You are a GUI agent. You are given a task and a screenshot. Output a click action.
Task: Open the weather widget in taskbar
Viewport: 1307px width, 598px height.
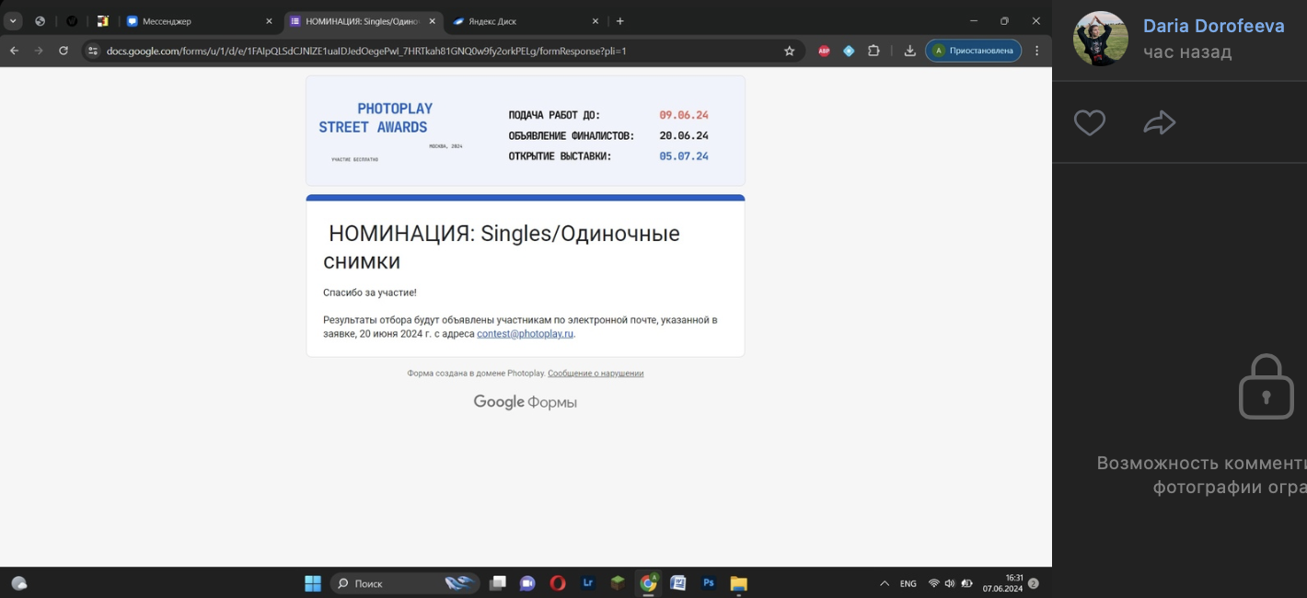pos(19,583)
